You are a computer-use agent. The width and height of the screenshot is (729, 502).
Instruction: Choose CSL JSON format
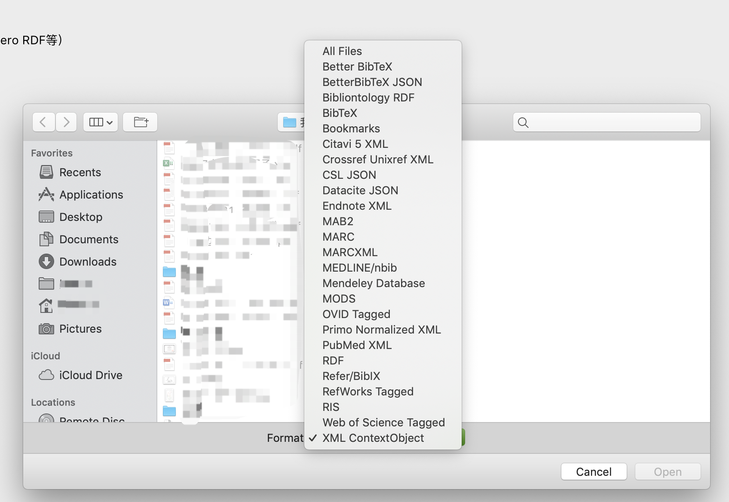point(383,175)
